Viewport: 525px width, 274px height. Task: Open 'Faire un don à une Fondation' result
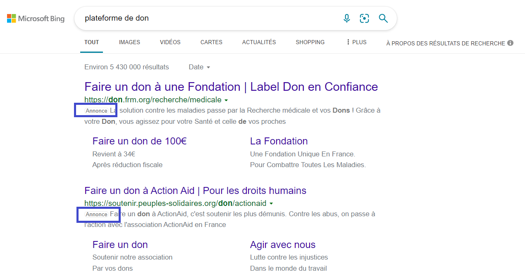[231, 87]
